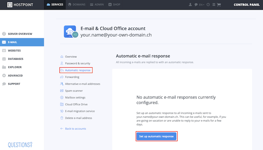This screenshot has width=263, height=150.
Task: Click the E-Mail envelope icon
Action: (4, 42)
